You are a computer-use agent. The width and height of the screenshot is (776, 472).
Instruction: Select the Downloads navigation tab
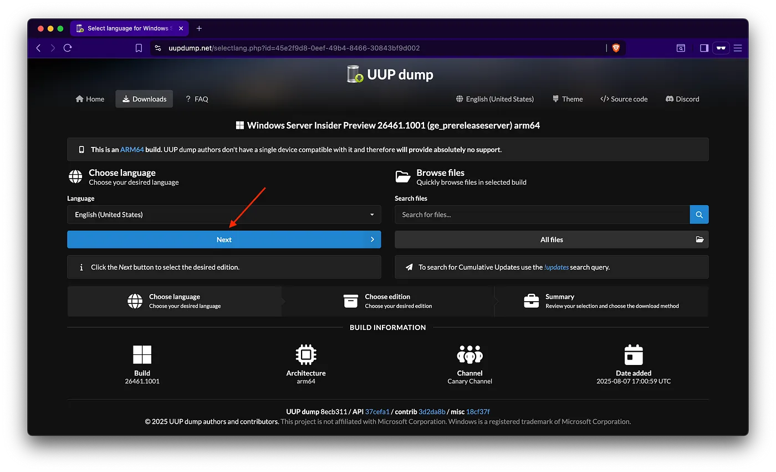point(144,99)
